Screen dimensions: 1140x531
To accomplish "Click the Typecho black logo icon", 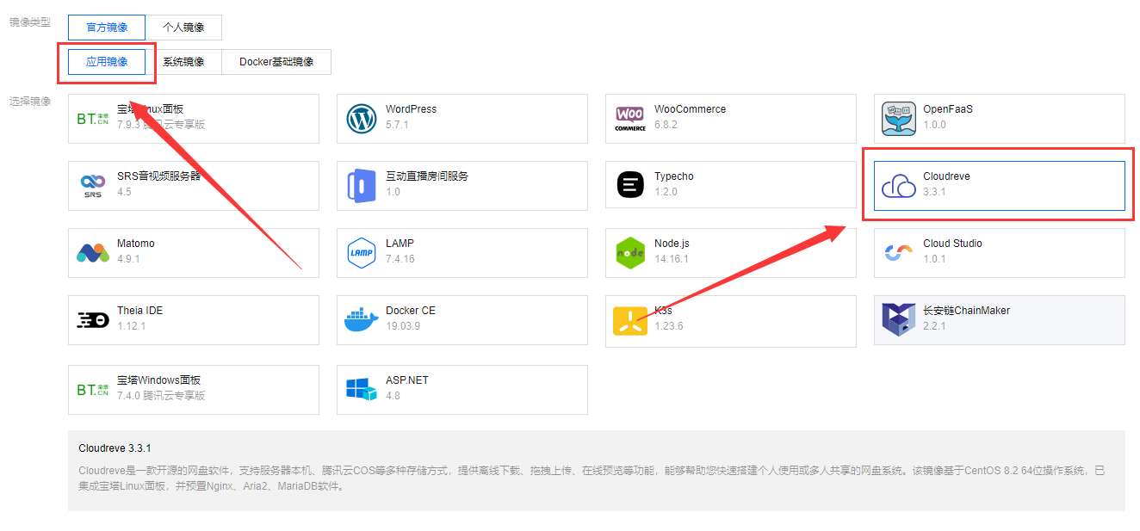I will click(630, 186).
